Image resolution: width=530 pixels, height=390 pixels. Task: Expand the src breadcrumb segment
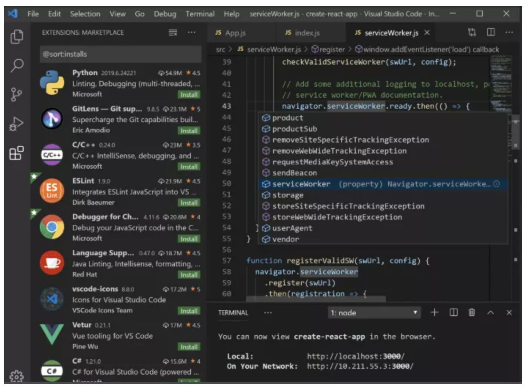point(220,49)
